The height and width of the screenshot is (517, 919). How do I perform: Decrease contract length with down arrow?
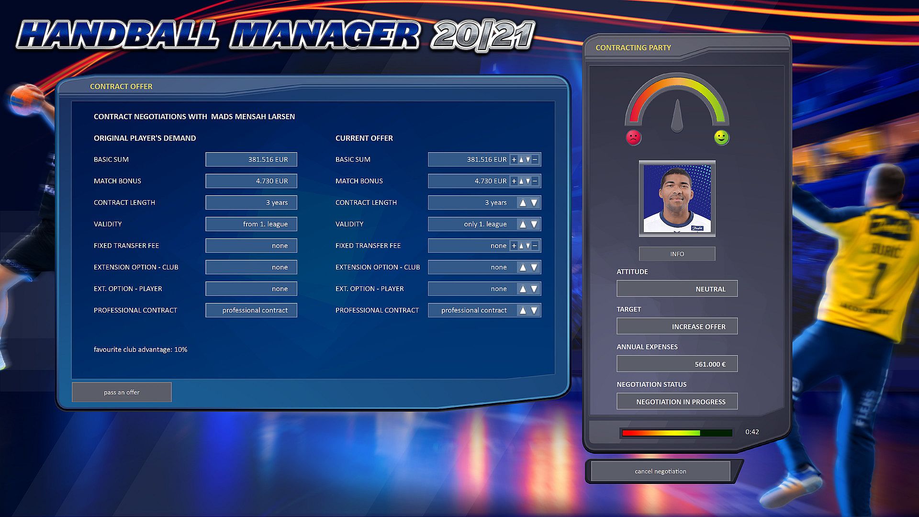[534, 203]
